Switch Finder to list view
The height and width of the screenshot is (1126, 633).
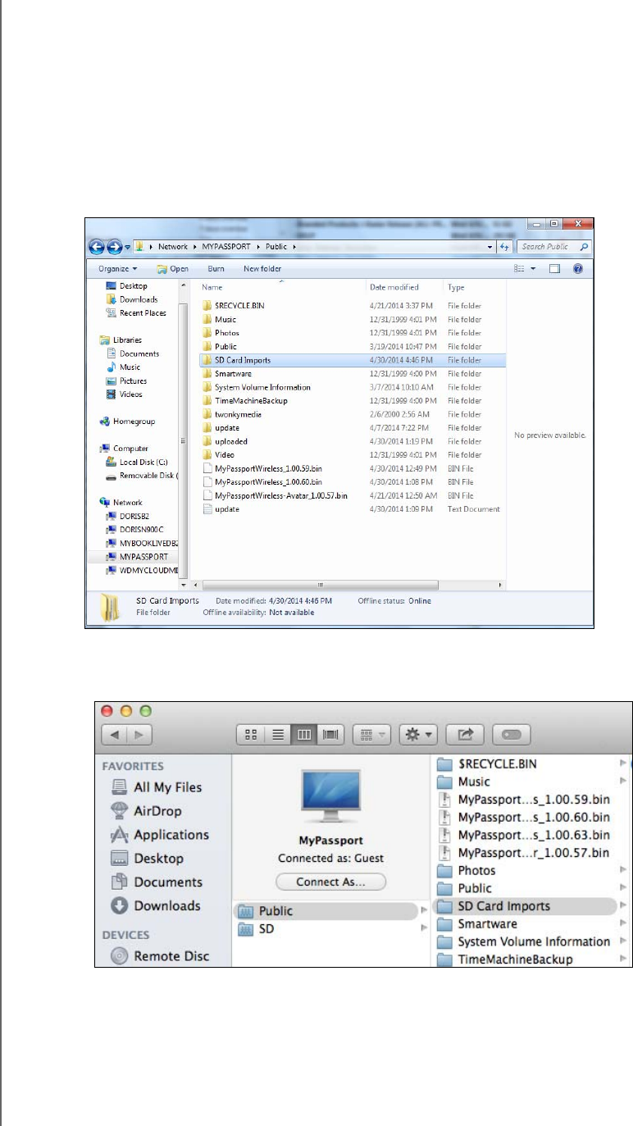point(276,734)
